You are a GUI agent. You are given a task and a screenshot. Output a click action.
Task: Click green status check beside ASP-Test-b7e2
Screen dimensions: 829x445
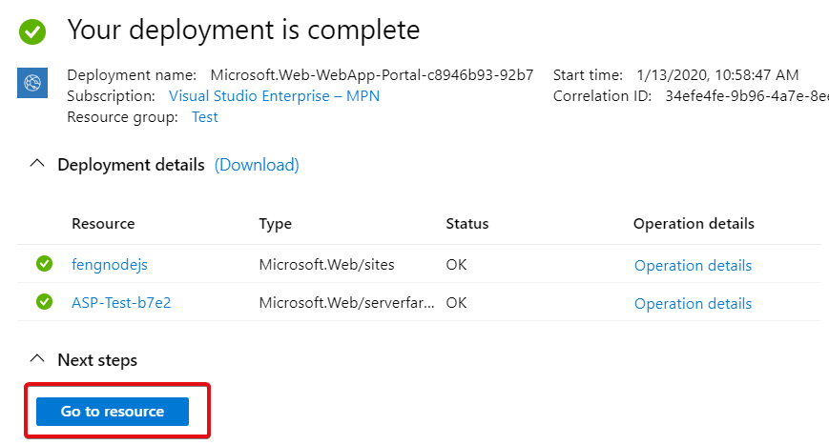[45, 302]
